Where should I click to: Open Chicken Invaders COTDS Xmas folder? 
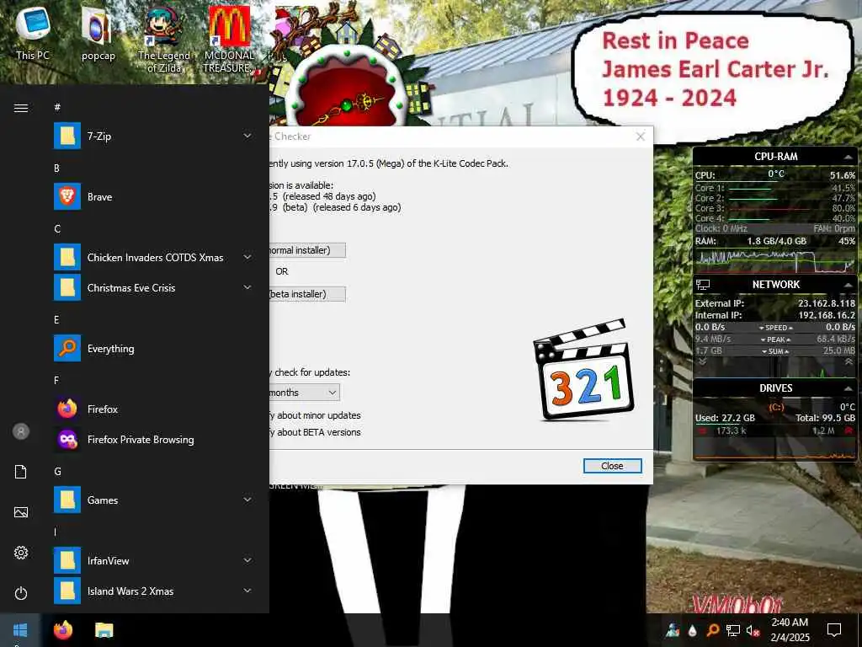pos(153,257)
